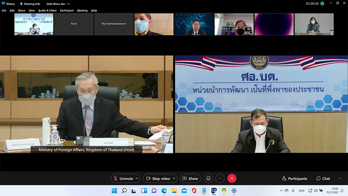The width and height of the screenshot is (348, 196).
Task: Open the Windows Start menu
Action: [x=114, y=191]
